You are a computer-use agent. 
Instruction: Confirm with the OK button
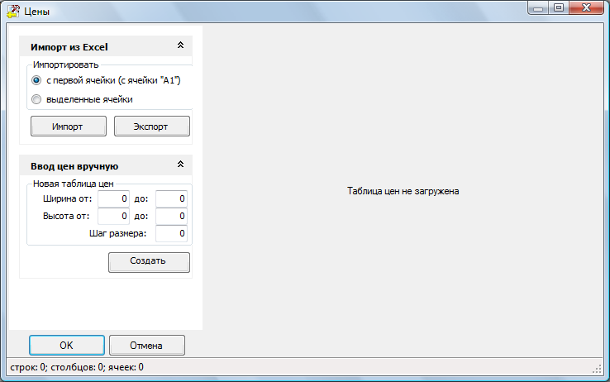pyautogui.click(x=67, y=345)
